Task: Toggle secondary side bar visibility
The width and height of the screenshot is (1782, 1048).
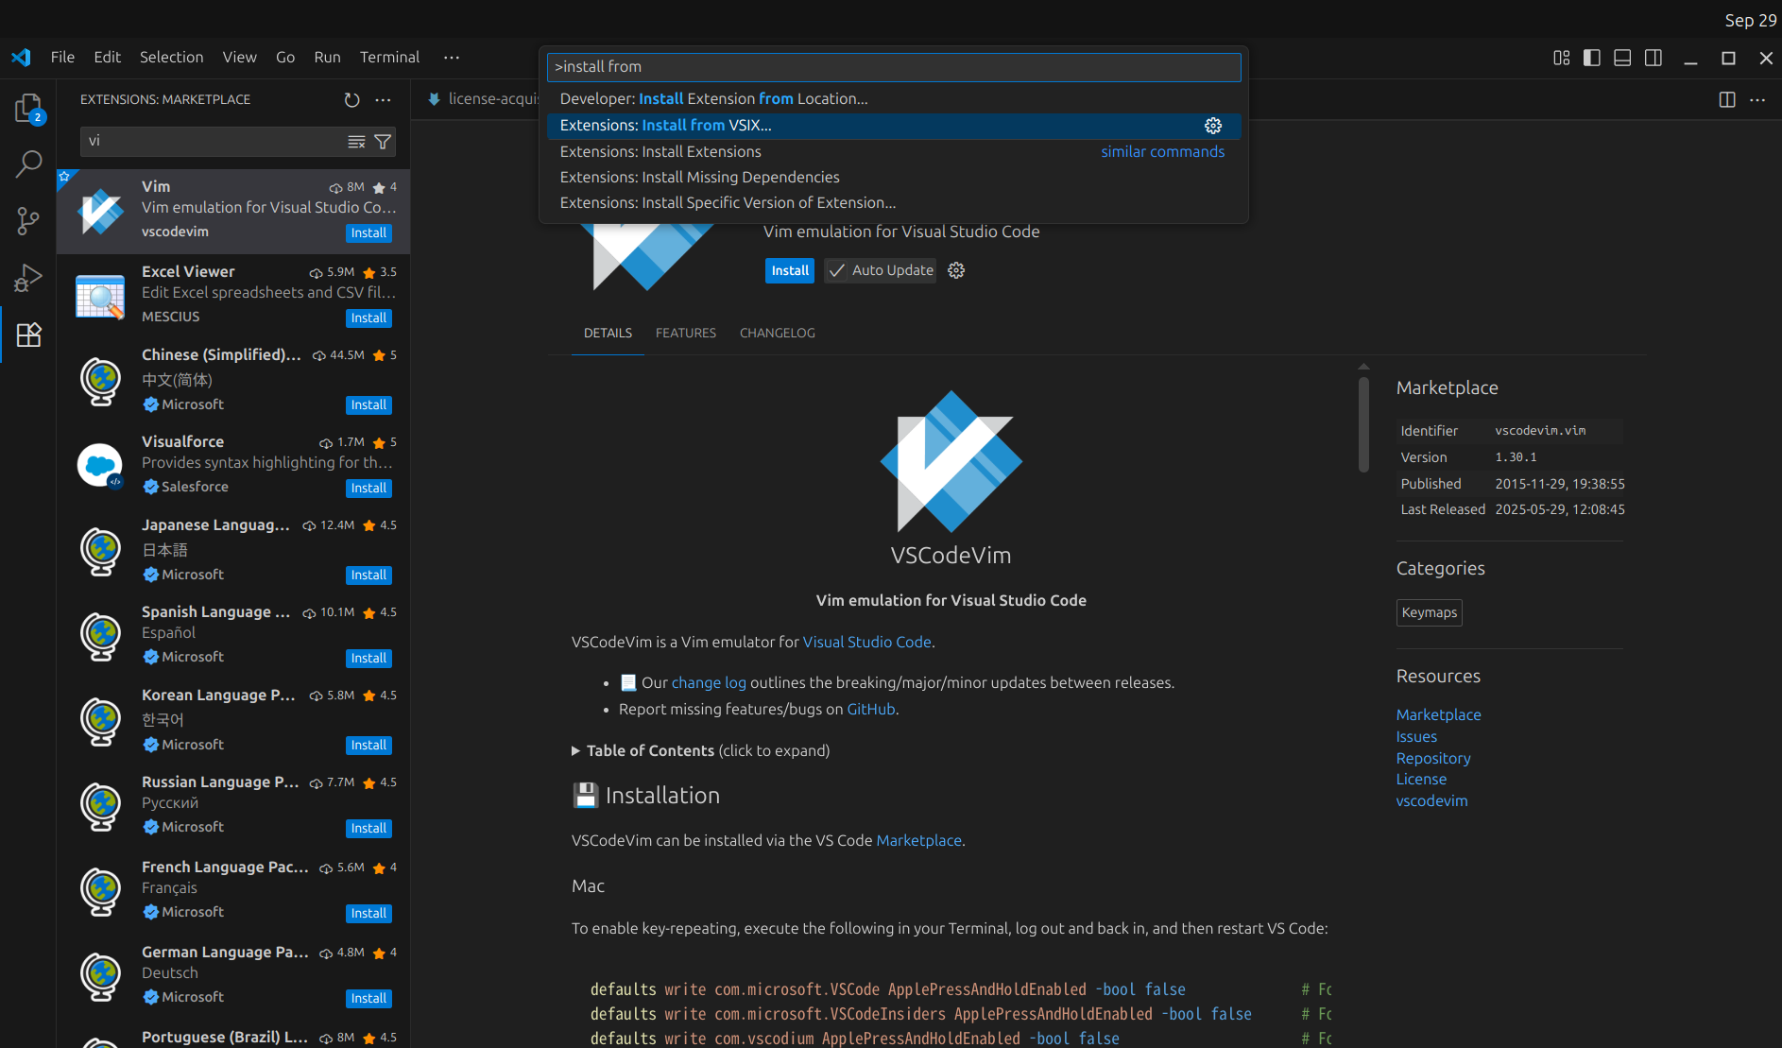Action: coord(1653,58)
